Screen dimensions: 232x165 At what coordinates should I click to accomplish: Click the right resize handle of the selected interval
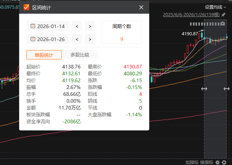click(227, 89)
